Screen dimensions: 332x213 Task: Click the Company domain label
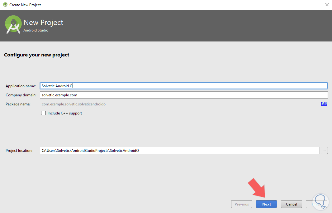tap(21, 95)
